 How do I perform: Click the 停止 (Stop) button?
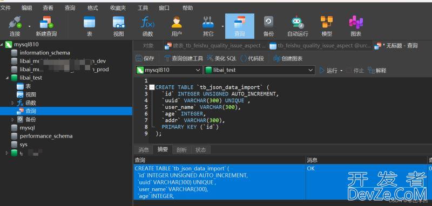(x=355, y=71)
